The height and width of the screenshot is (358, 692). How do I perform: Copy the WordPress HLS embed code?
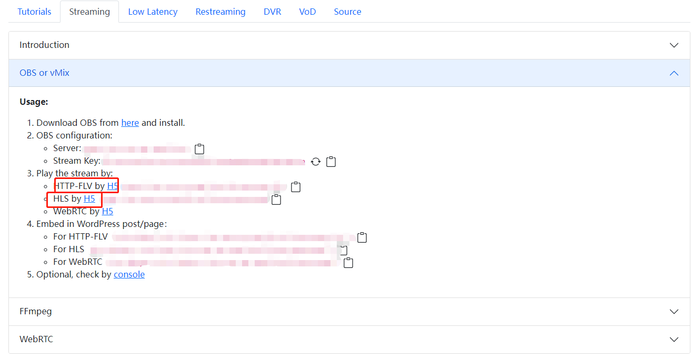(x=344, y=250)
